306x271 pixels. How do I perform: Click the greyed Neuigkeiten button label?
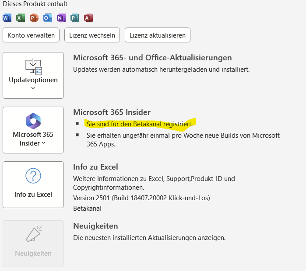[x=33, y=254]
